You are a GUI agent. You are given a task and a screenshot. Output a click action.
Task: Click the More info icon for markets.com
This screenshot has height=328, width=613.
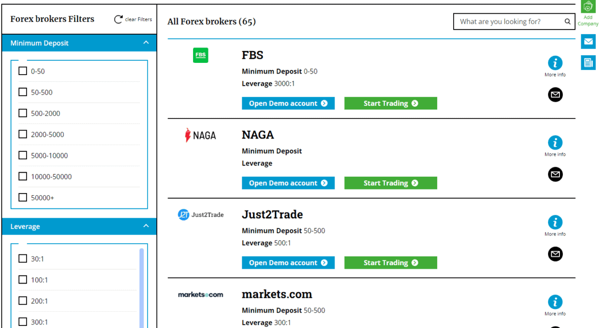point(555,301)
